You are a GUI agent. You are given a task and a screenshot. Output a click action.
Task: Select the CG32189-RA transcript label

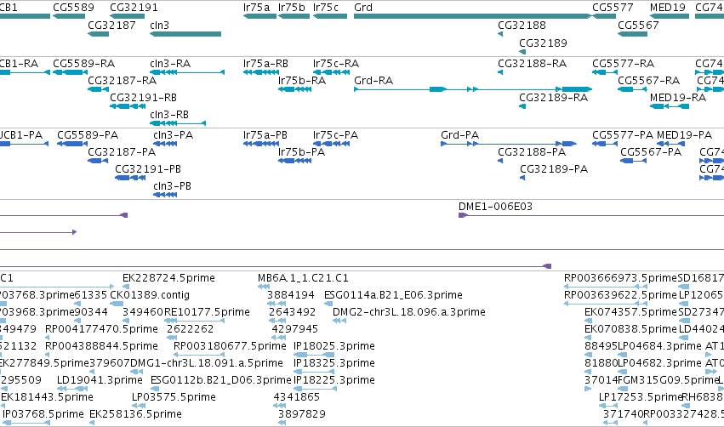[553, 98]
